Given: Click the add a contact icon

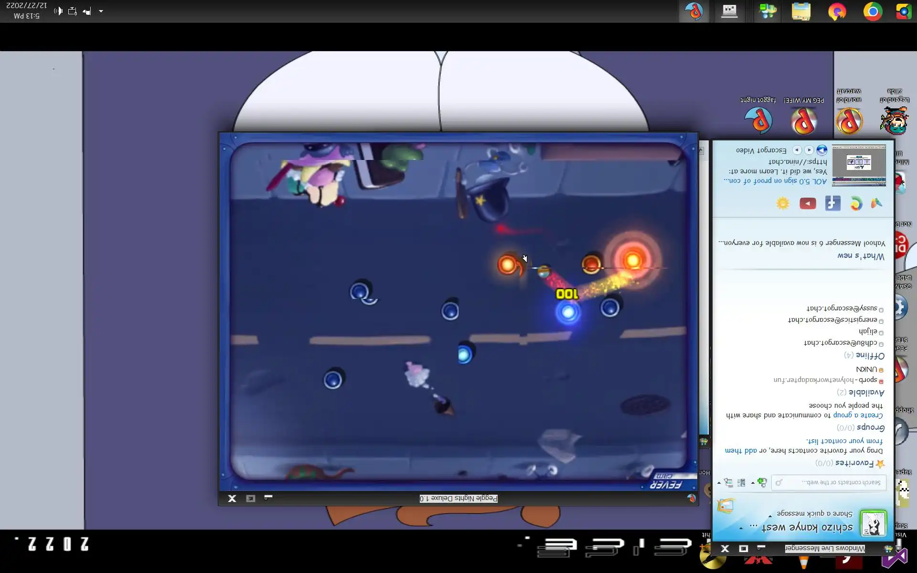Looking at the screenshot, I should (762, 483).
